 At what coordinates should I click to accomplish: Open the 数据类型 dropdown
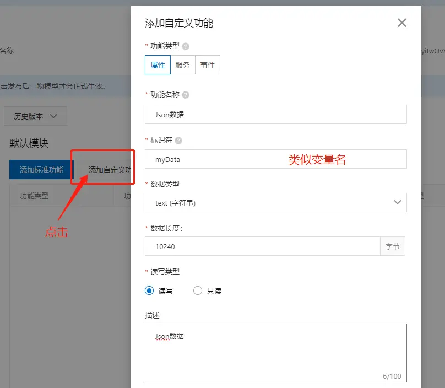(275, 203)
